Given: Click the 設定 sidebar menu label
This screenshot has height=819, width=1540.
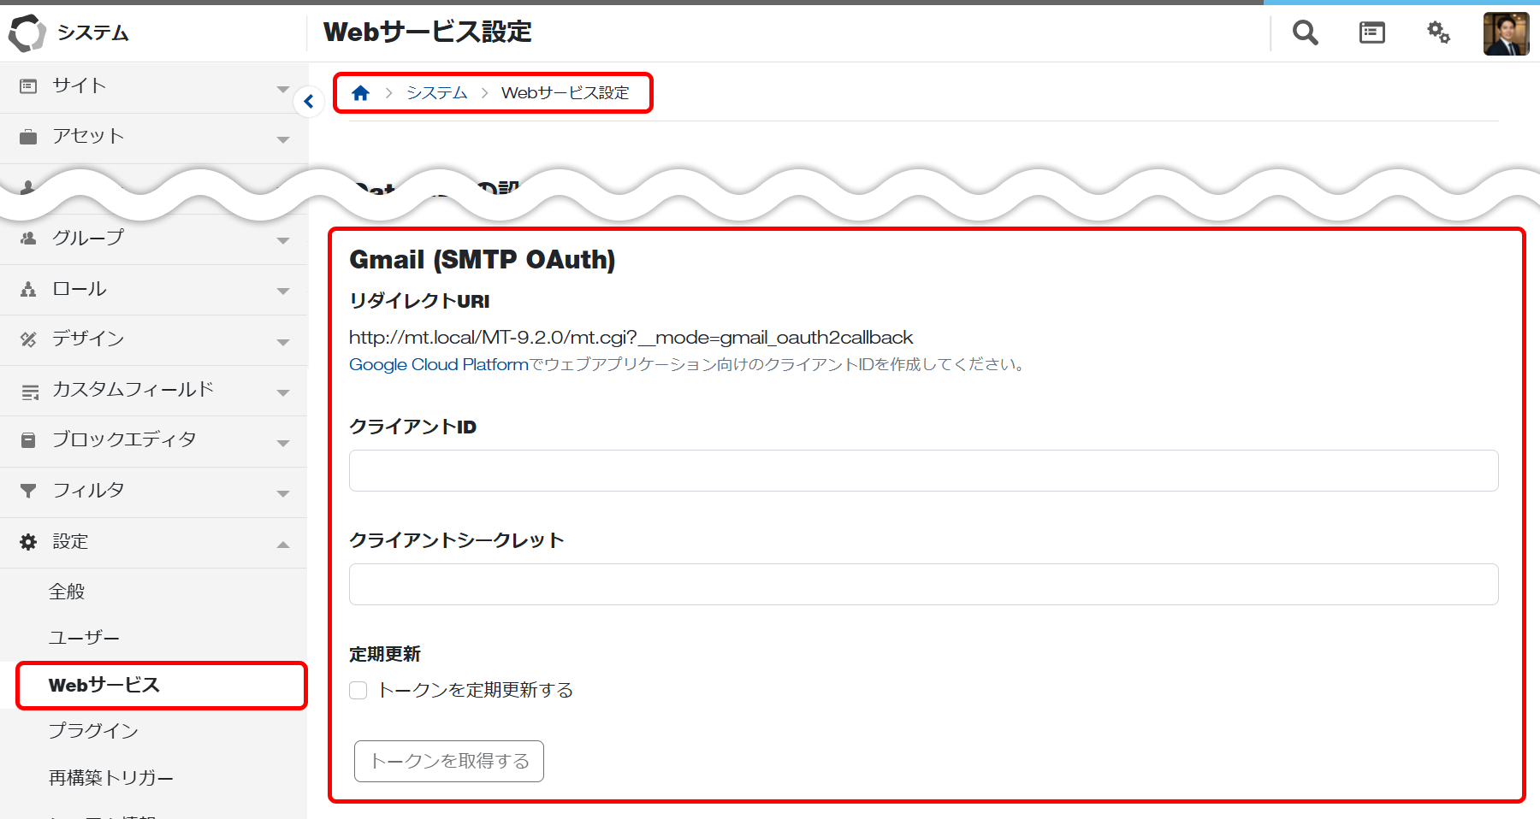Looking at the screenshot, I should (x=70, y=542).
